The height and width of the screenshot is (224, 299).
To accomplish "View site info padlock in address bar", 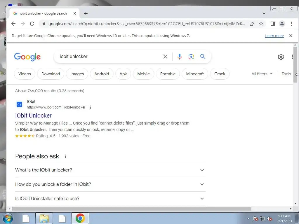I will click(x=44, y=24).
